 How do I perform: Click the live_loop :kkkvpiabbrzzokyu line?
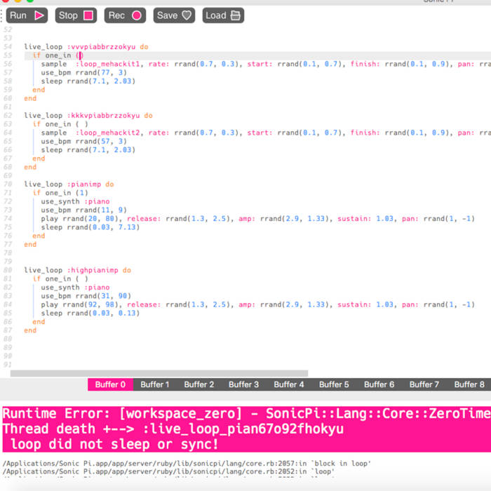[x=88, y=116]
